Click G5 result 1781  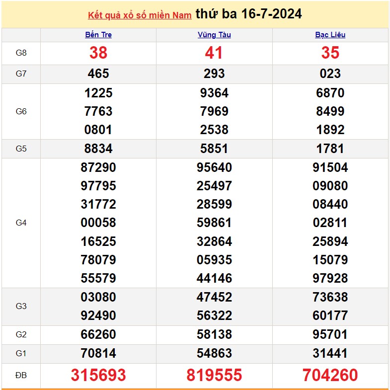(330, 149)
